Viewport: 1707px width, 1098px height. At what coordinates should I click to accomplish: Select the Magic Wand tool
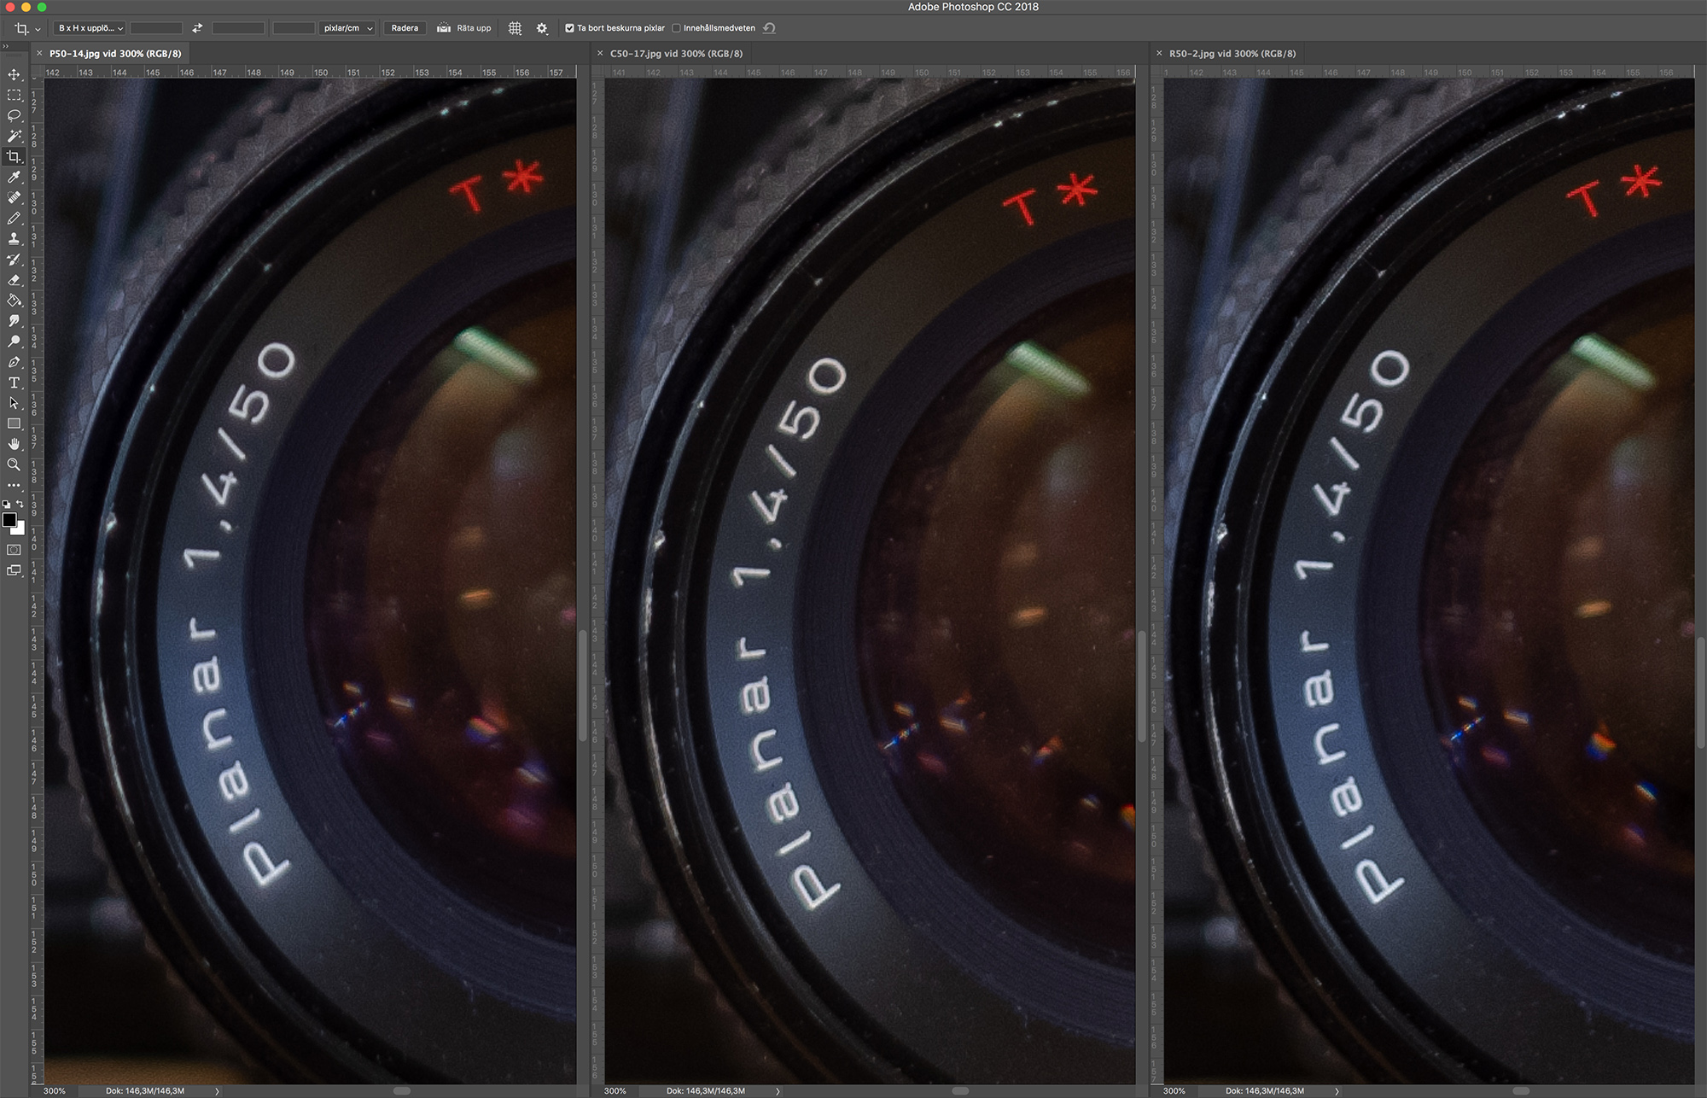[x=14, y=136]
